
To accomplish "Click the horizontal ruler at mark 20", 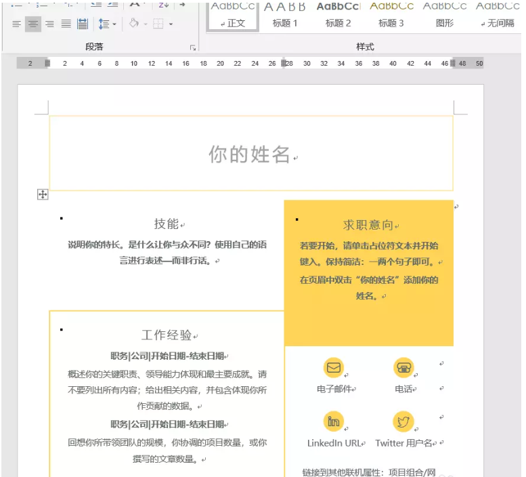I will 220,64.
